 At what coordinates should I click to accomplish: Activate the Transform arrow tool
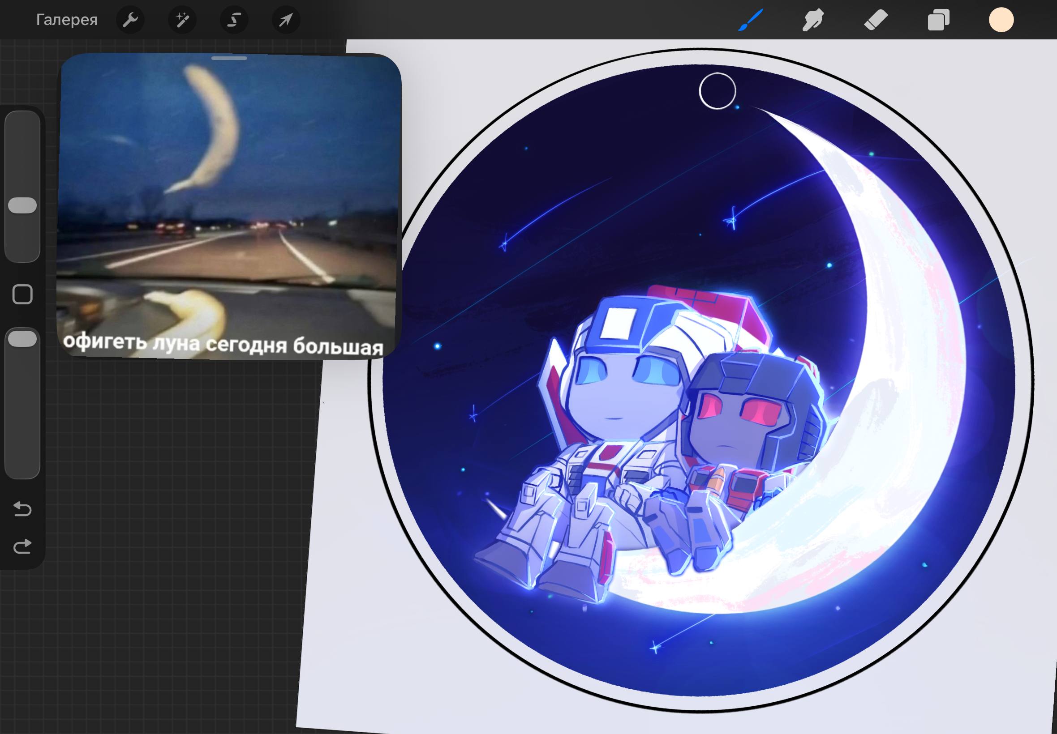[x=286, y=20]
